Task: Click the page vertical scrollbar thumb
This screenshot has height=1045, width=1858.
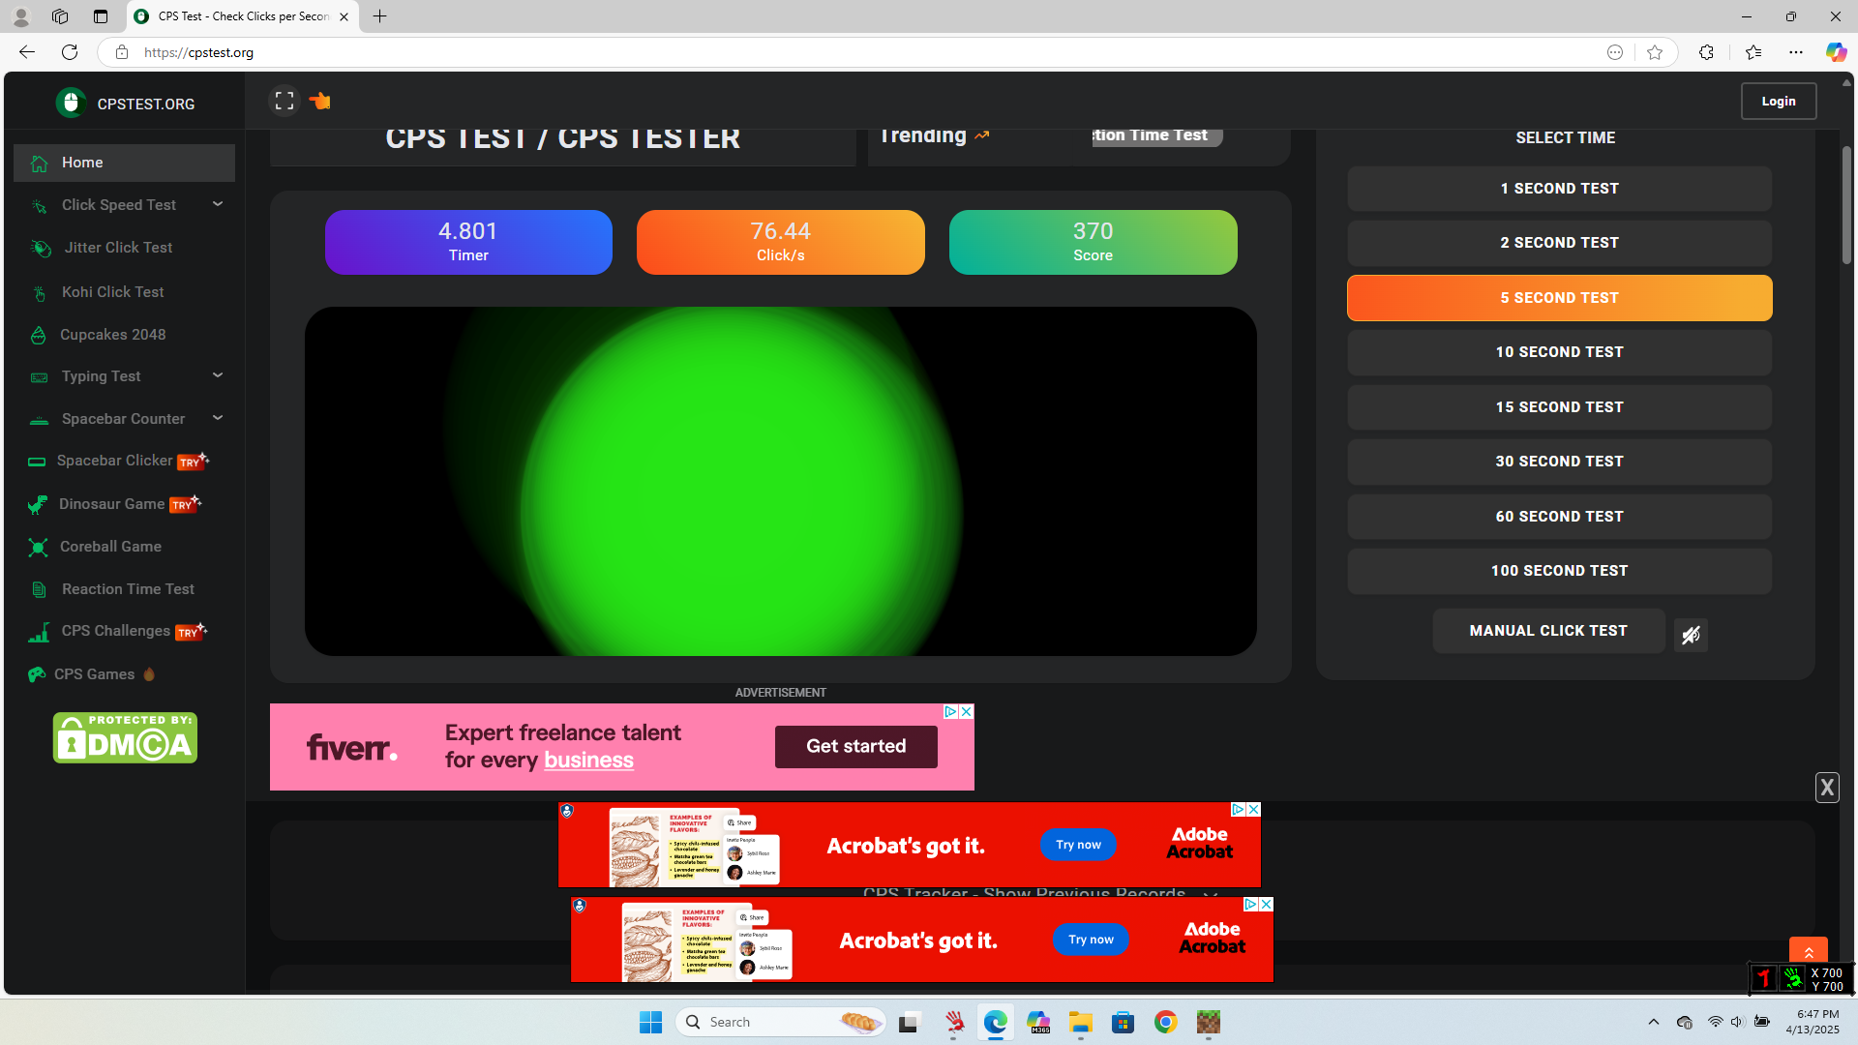Action: coord(1846,203)
